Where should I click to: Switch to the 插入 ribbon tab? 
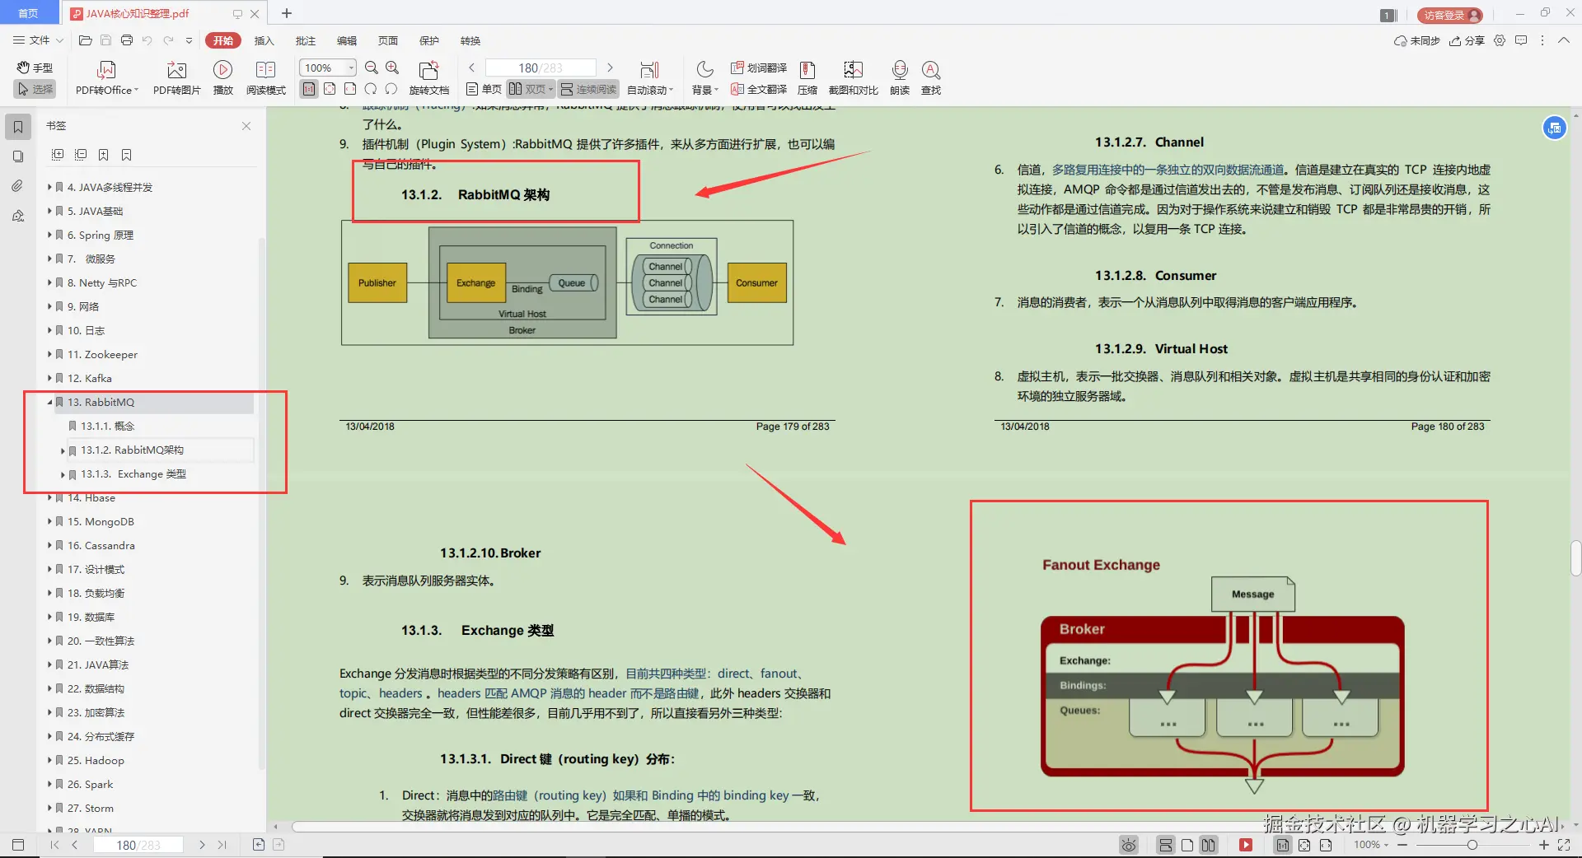[x=264, y=40]
